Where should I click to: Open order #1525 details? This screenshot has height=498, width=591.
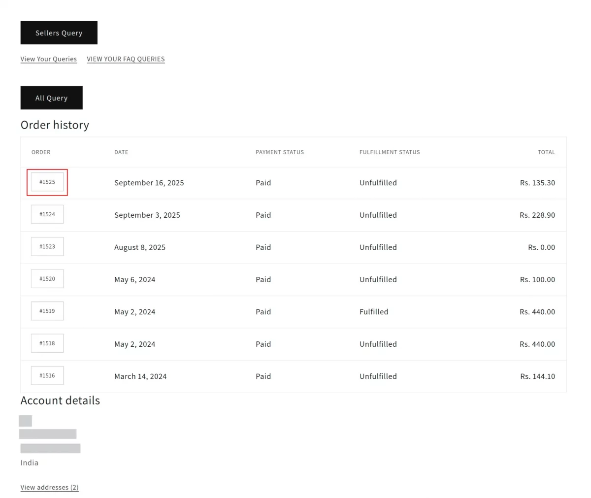point(47,182)
